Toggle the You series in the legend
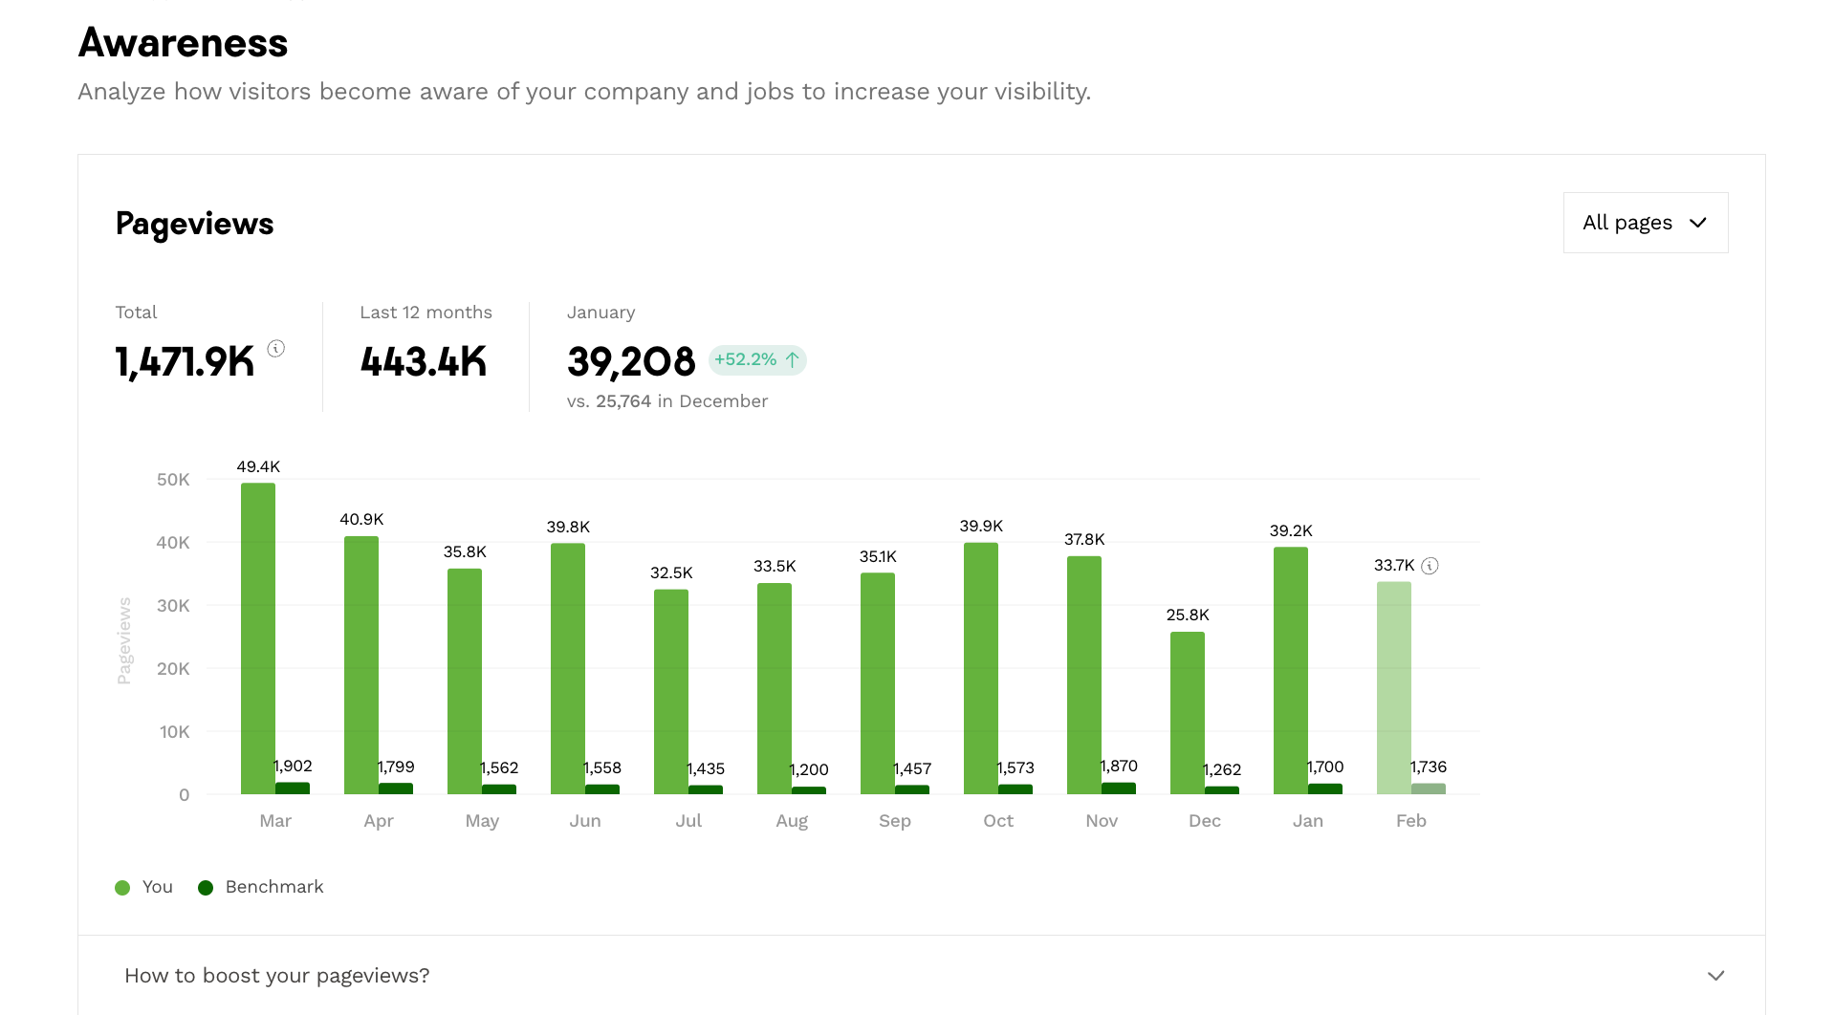The width and height of the screenshot is (1834, 1015). [x=157, y=887]
